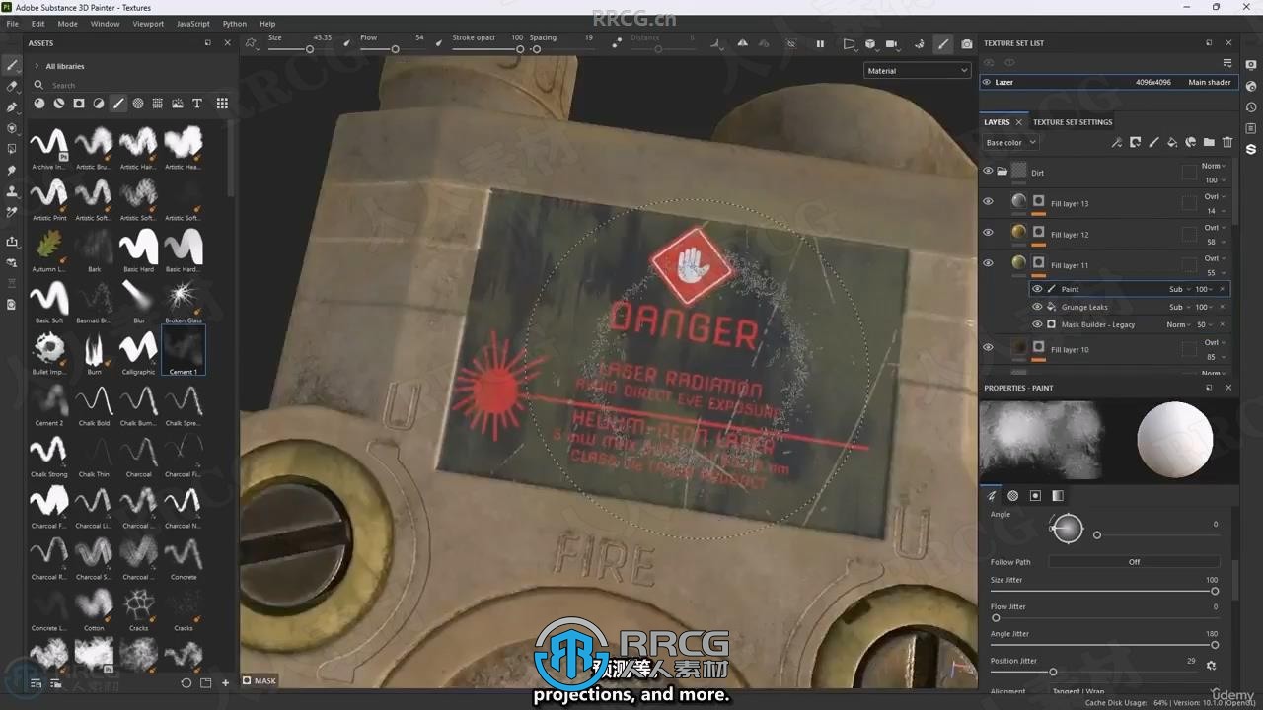Add a paint layer in Layers panel

click(1153, 143)
